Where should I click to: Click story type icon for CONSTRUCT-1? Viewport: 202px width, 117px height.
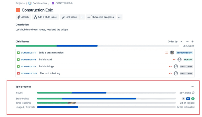(18, 53)
